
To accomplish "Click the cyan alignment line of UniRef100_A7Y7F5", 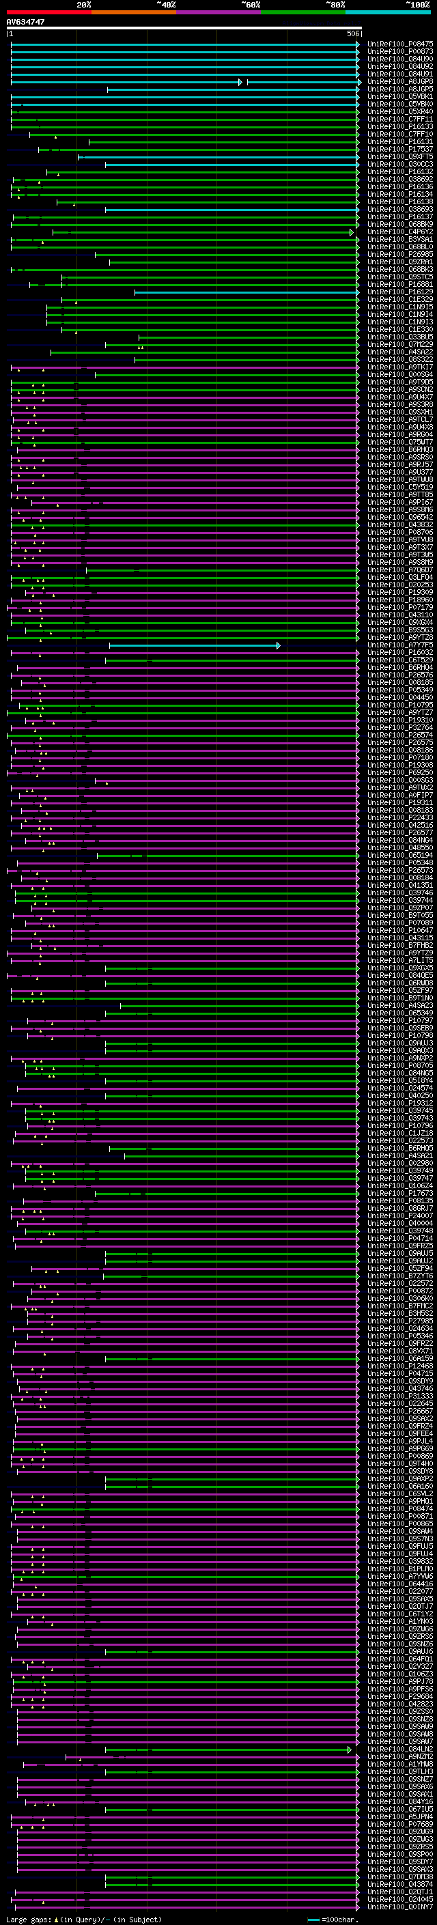I will [195, 645].
